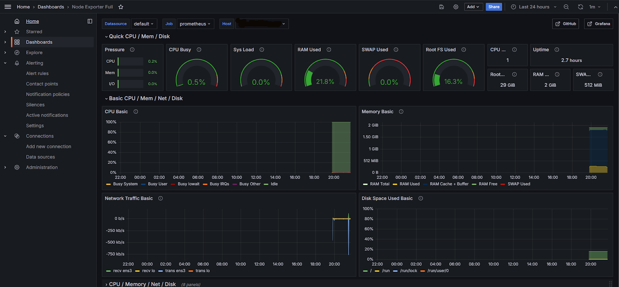Click the Home breadcrumb link
619x287 pixels.
pyautogui.click(x=23, y=7)
